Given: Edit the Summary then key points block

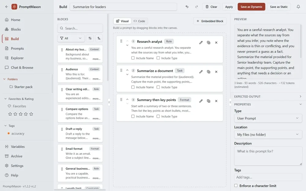Looking at the screenshot, I should pyautogui.click(x=201, y=101).
